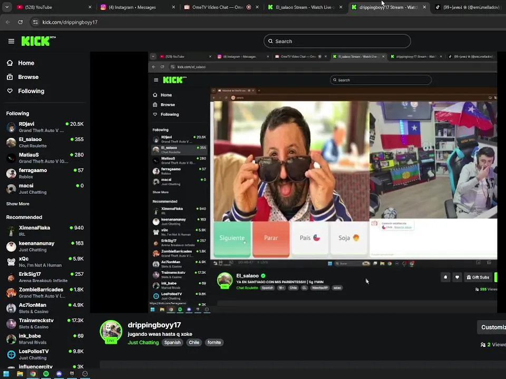Open Windows Start menu
The width and height of the screenshot is (506, 379).
tap(6, 374)
